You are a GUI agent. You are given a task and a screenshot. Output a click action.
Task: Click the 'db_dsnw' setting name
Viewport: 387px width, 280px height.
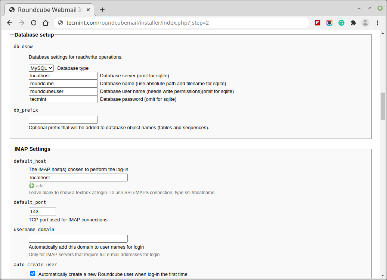click(23, 47)
